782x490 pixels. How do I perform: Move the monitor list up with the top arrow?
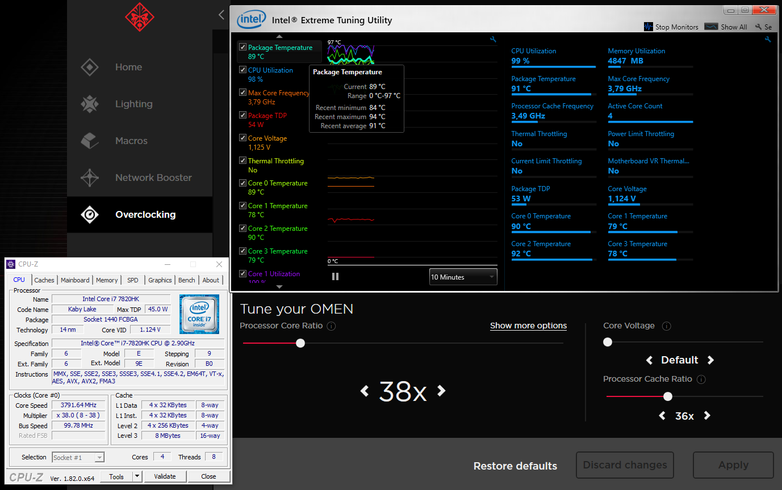click(279, 37)
